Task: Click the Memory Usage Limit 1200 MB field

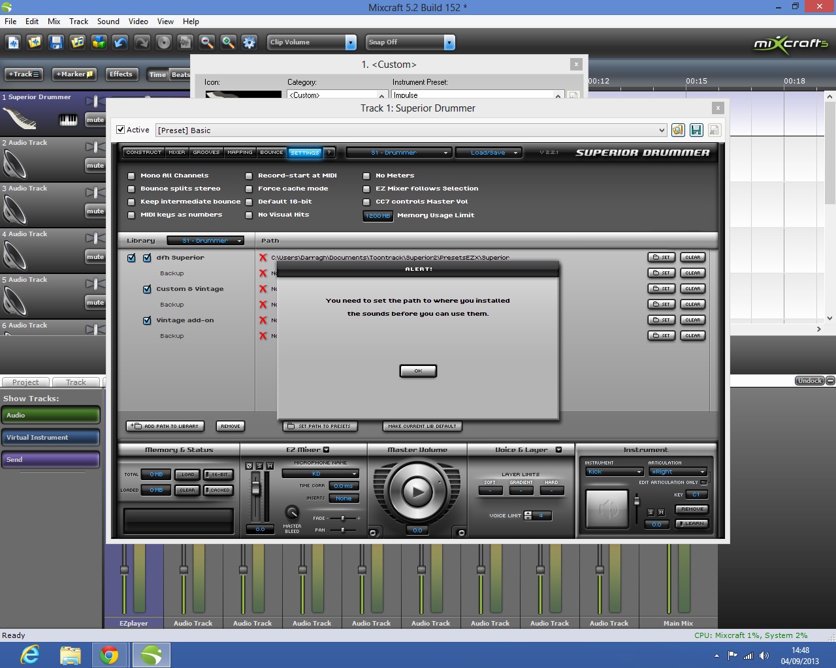Action: click(x=378, y=215)
